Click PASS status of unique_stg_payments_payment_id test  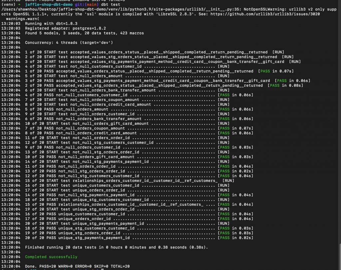225,238
